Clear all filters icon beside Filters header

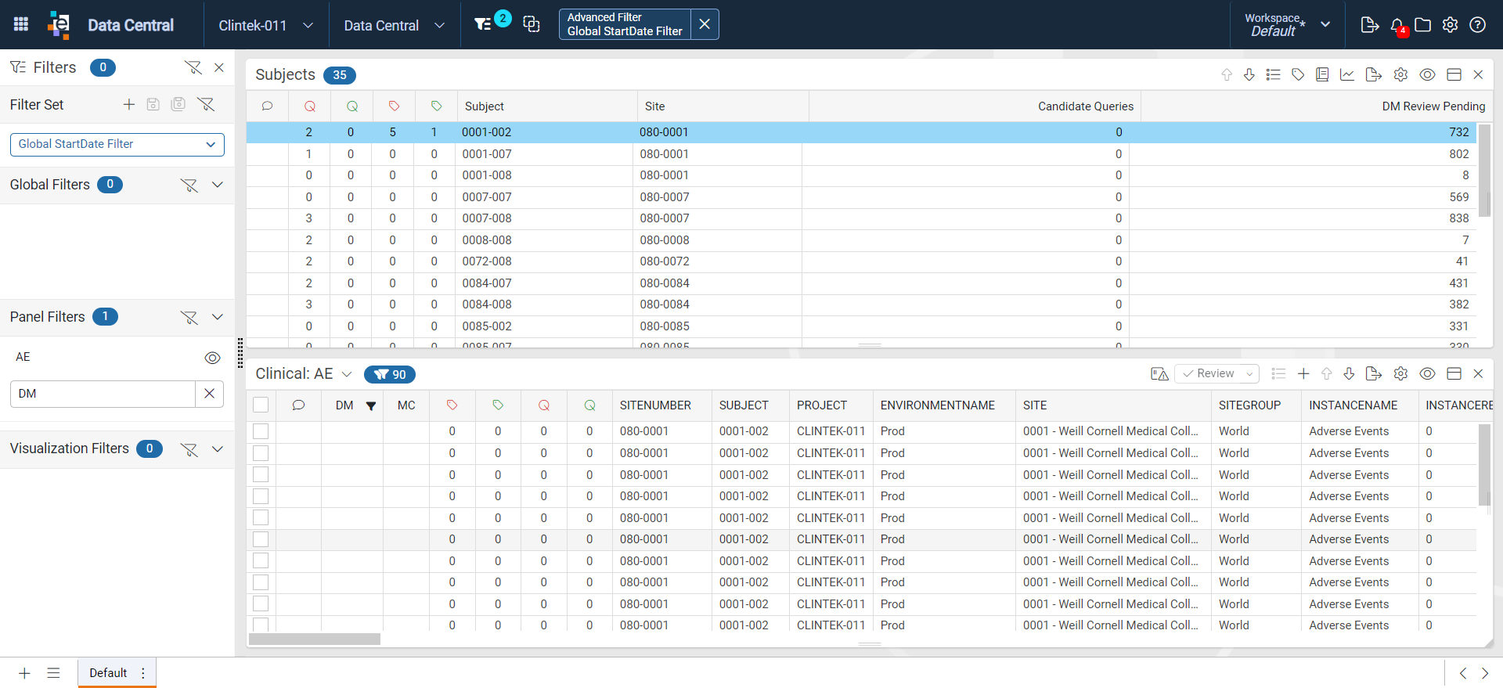tap(193, 67)
